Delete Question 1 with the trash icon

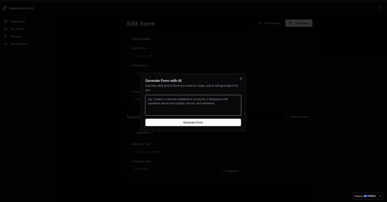point(303,133)
